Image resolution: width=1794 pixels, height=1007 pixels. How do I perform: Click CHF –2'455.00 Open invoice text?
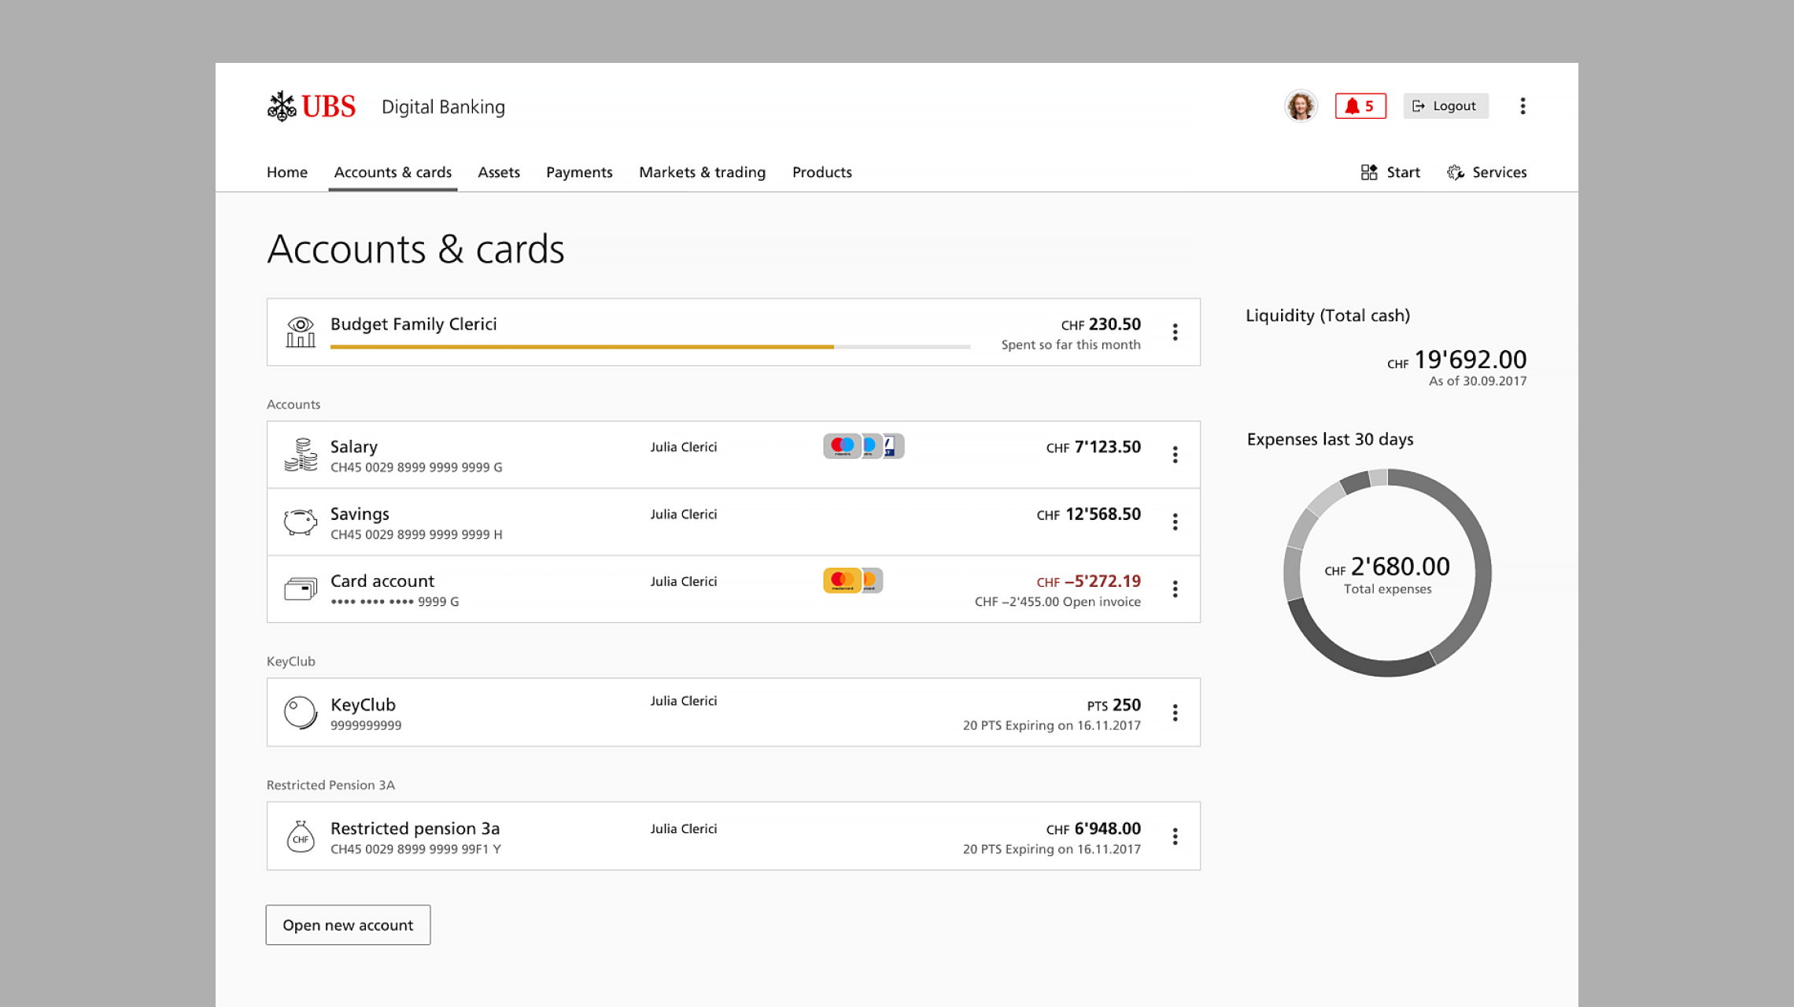(1058, 602)
